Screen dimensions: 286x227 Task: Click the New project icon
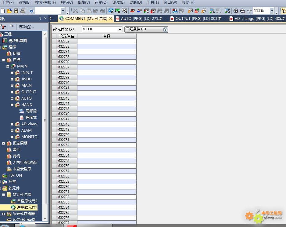[2, 11]
